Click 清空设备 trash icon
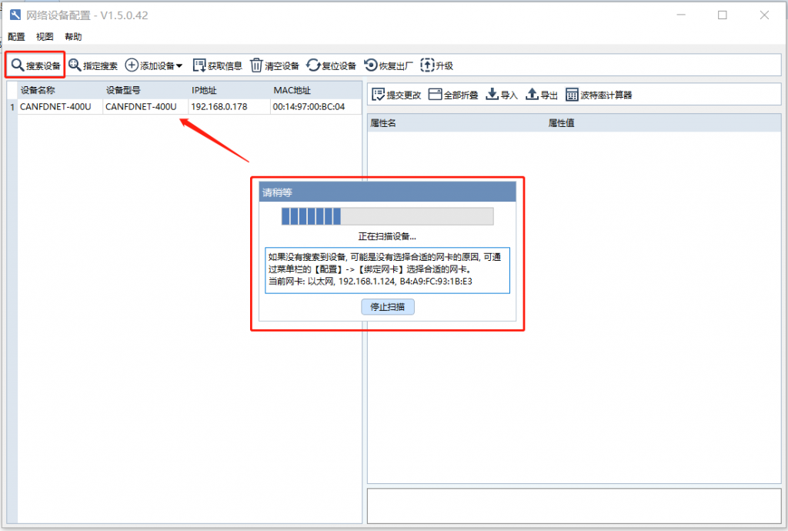Image resolution: width=788 pixels, height=531 pixels. click(x=256, y=65)
